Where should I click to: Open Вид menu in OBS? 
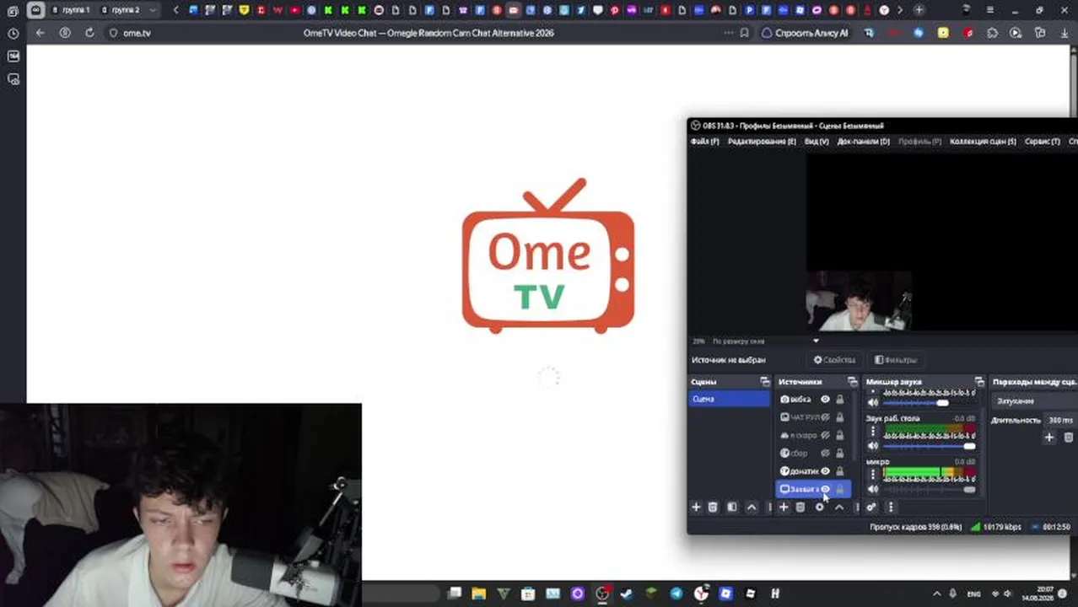[816, 142]
